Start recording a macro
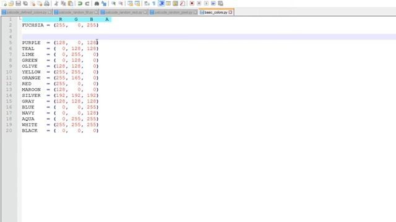 click(192, 4)
